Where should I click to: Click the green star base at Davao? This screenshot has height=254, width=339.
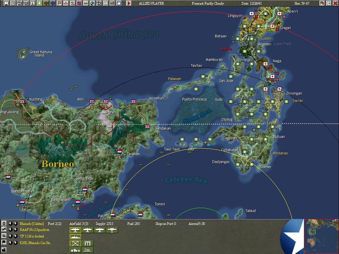252,164
